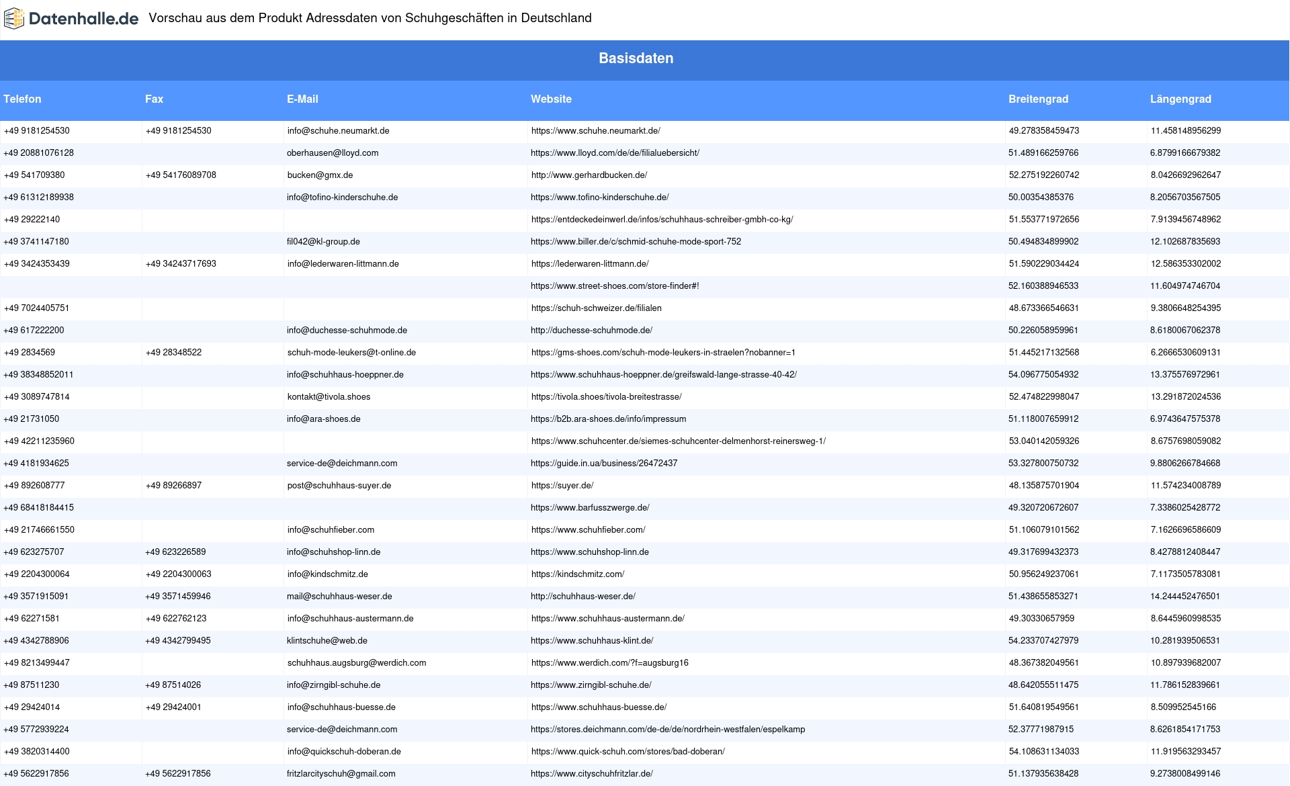Select latitude value 54.233707427979
The image size is (1290, 786).
1043,641
